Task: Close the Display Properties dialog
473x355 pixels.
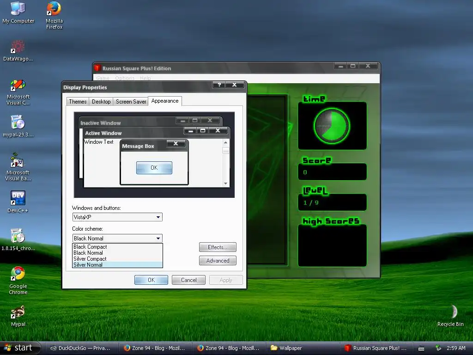Action: 234,85
